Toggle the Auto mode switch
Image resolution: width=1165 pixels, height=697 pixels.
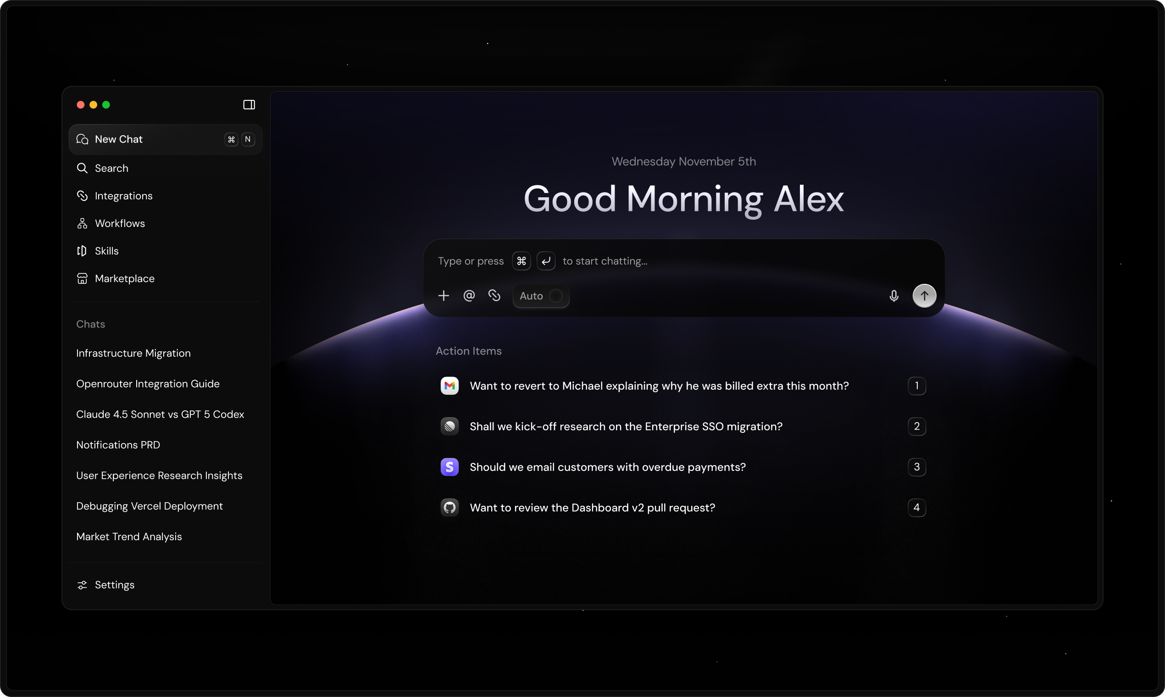point(556,296)
